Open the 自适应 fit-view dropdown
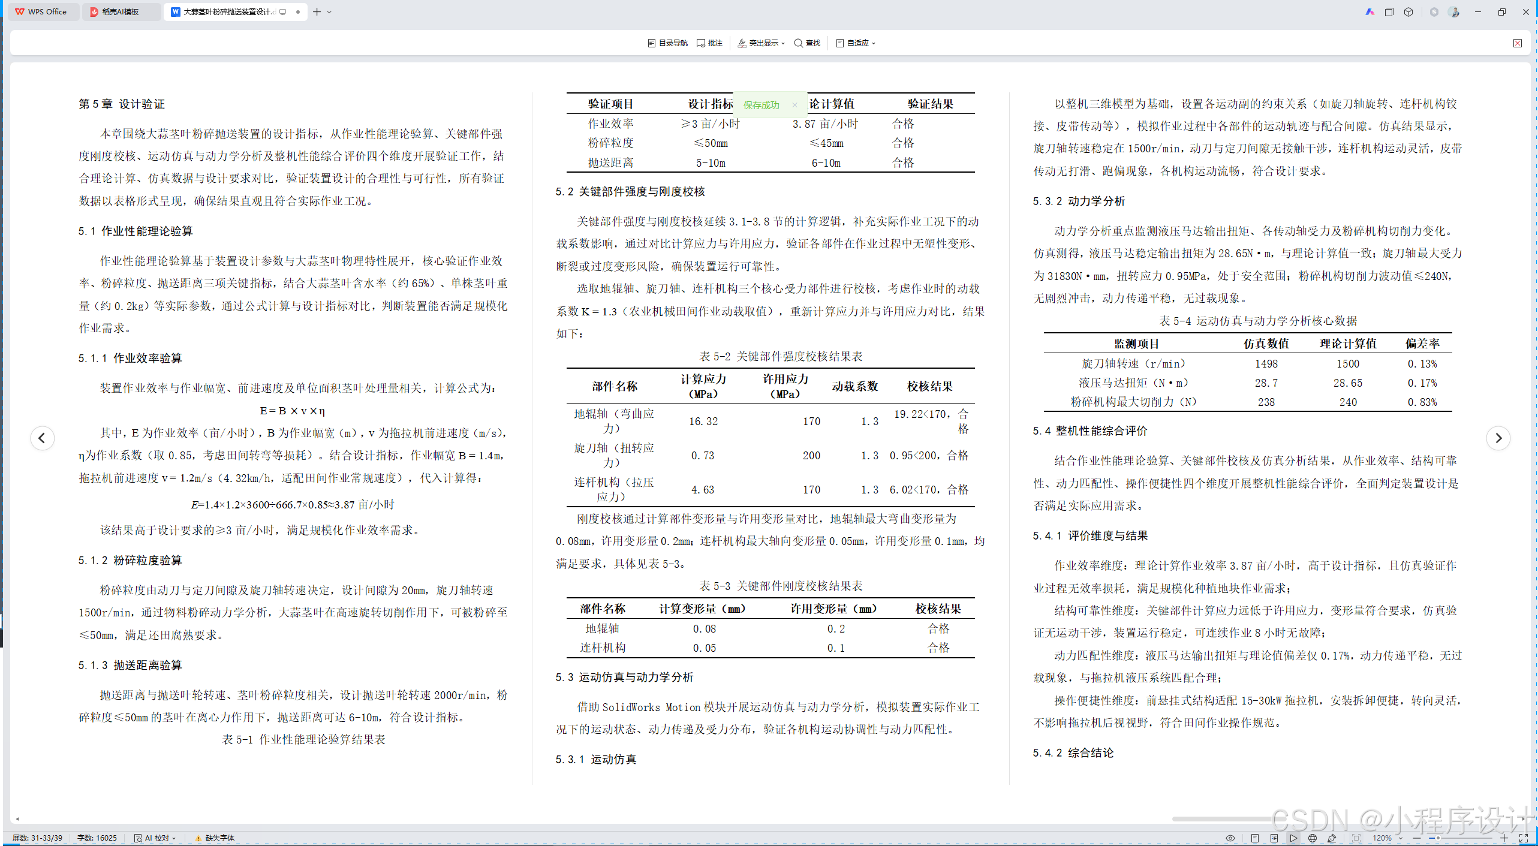 tap(856, 43)
